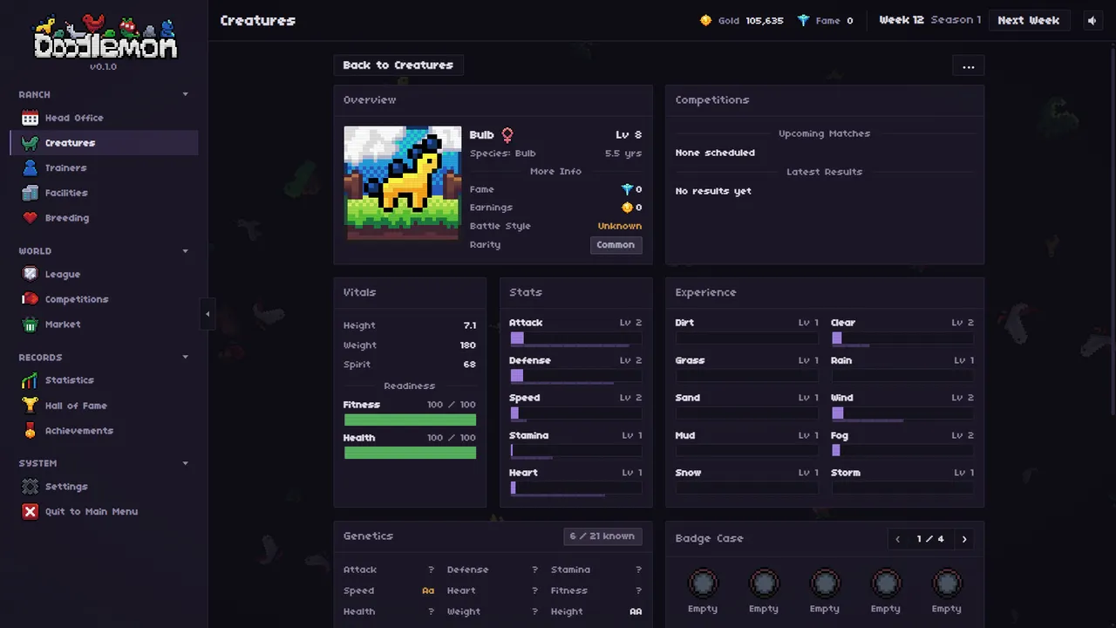Expand More Info in Overview
This screenshot has height=628, width=1116.
[555, 171]
